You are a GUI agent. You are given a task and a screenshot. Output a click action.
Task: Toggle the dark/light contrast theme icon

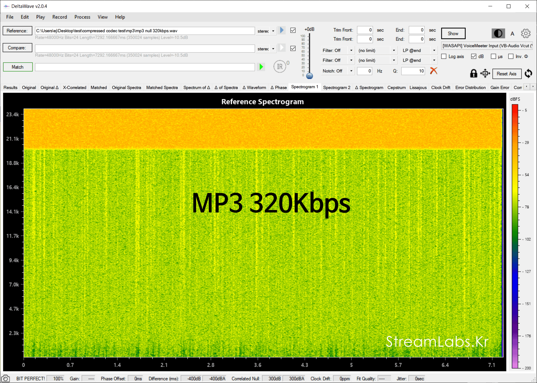click(x=498, y=33)
